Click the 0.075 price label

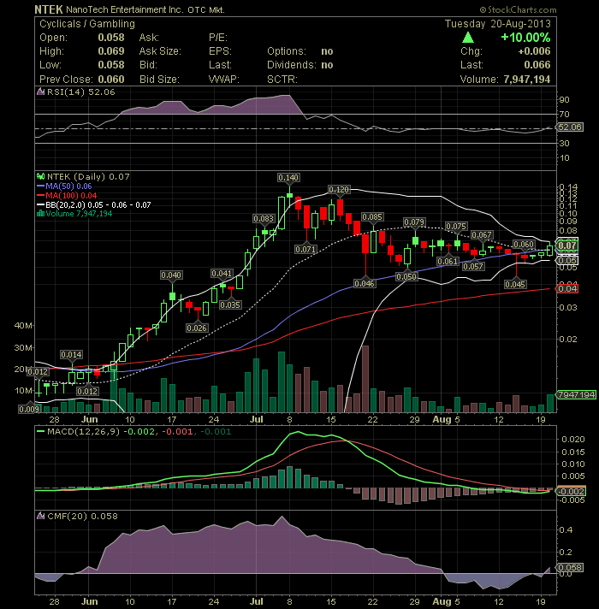tap(456, 227)
